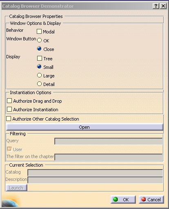Select Small display radio option

click(x=39, y=67)
